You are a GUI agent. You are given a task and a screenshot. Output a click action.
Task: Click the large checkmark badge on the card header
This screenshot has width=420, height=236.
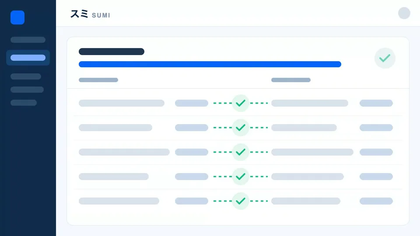point(385,58)
